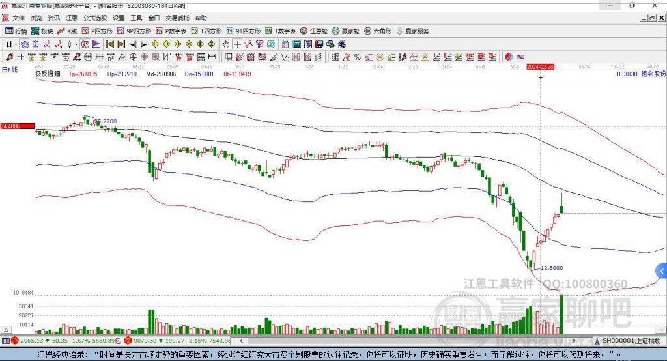Click the grid icon in status bar

tap(5, 341)
